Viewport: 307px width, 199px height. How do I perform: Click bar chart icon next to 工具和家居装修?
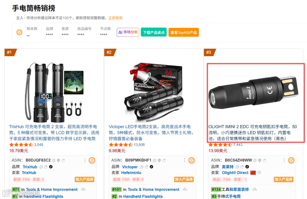coord(255,189)
